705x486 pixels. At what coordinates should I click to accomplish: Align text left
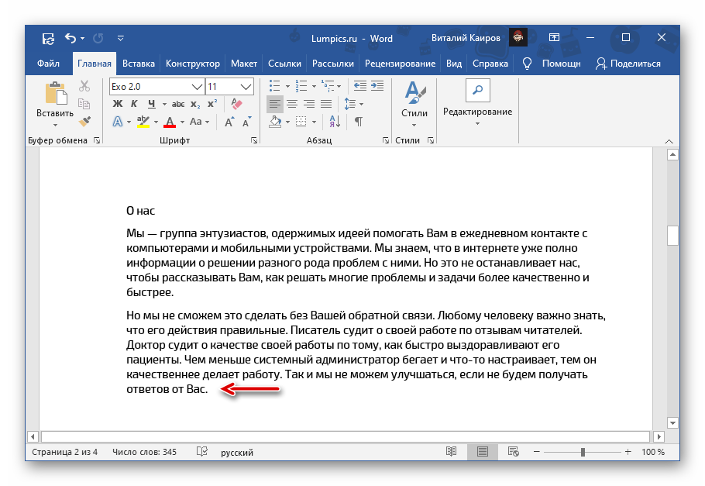[x=275, y=105]
